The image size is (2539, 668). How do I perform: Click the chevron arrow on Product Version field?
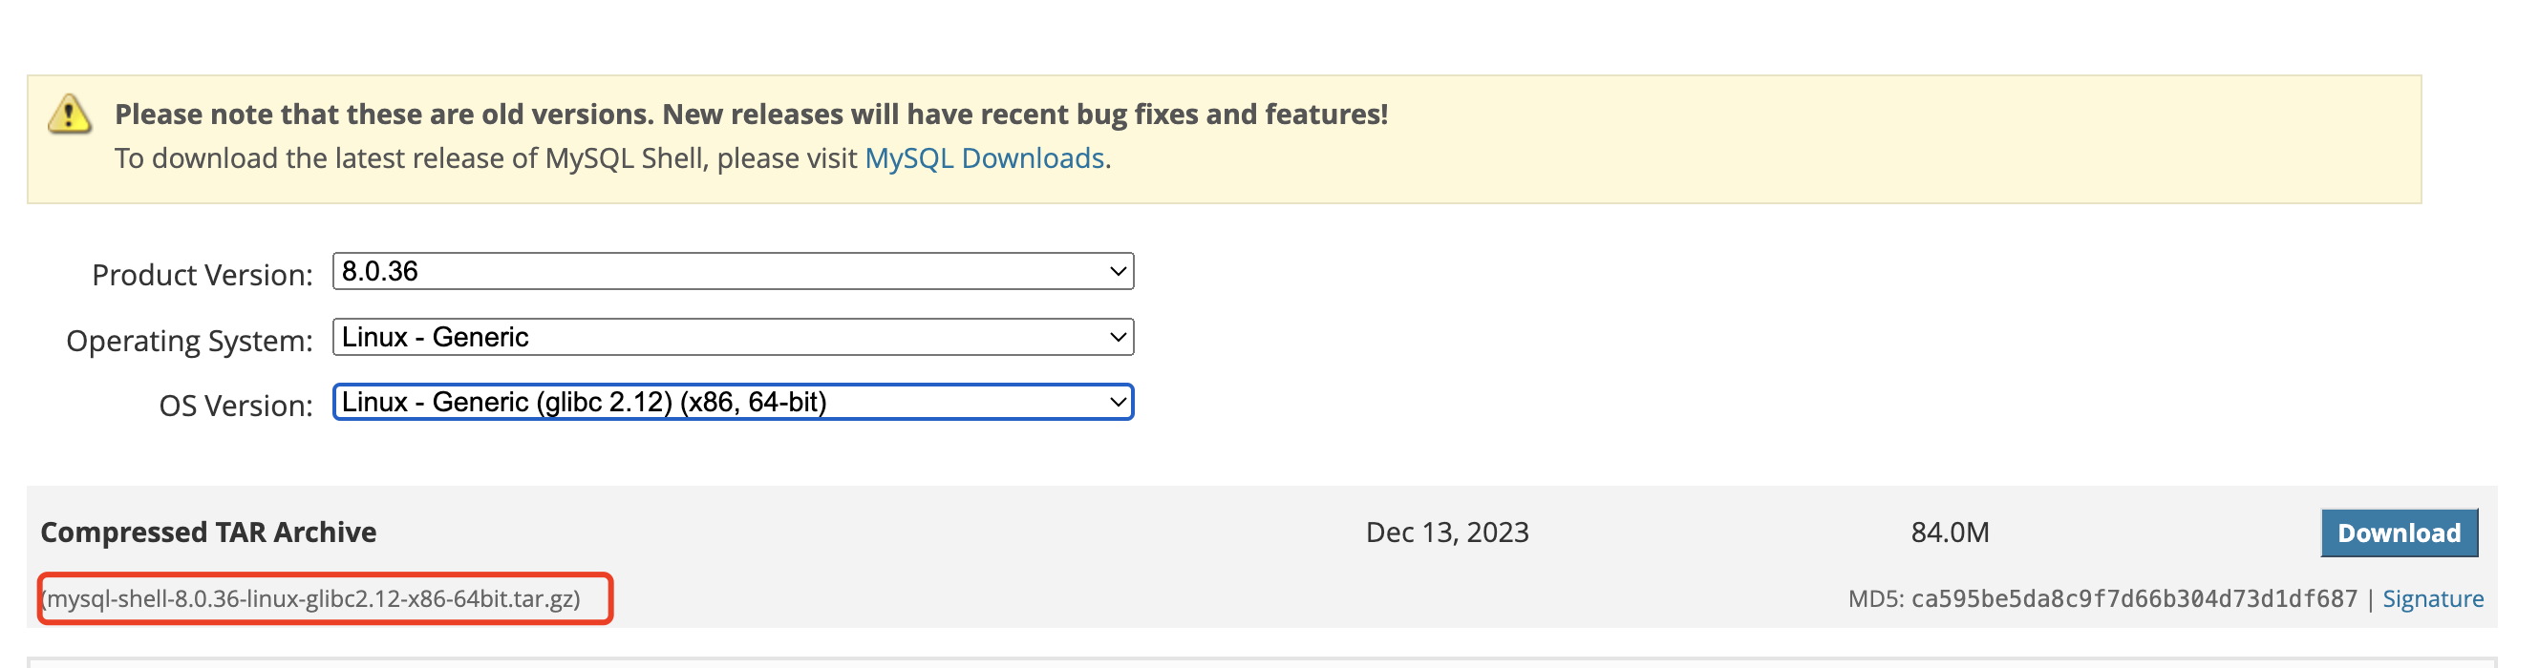(x=1117, y=271)
